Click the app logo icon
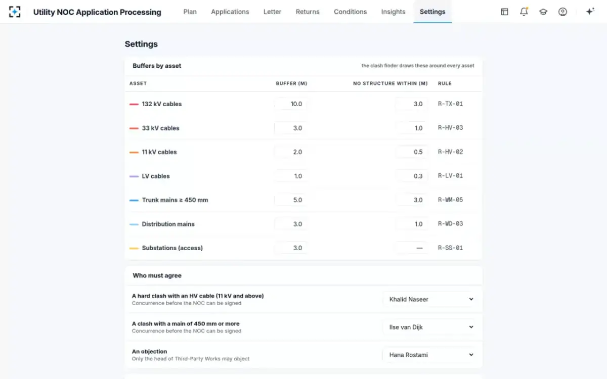This screenshot has height=379, width=607. [x=15, y=12]
